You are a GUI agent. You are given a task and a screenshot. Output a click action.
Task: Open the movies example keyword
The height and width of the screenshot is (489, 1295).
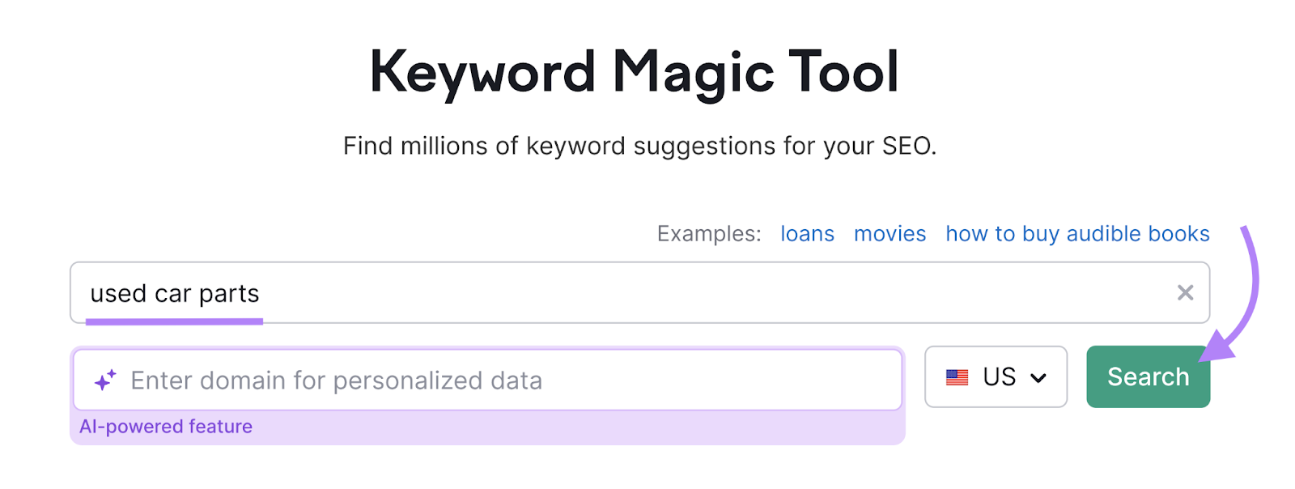click(889, 234)
